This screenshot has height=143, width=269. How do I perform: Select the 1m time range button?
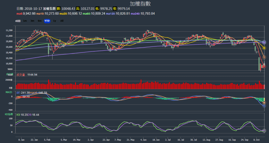coord(25,21)
